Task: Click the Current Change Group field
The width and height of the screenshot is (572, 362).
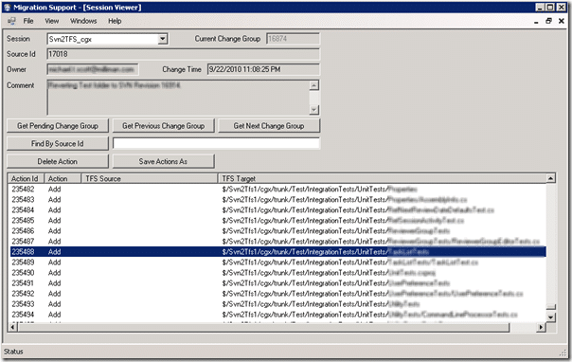Action: tap(293, 39)
